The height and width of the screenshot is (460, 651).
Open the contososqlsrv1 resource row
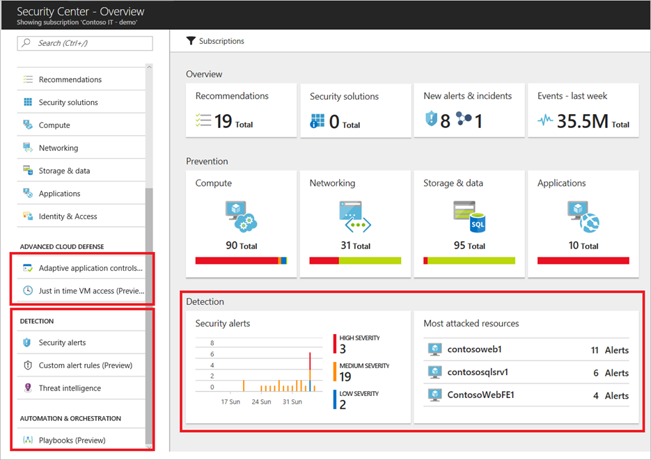point(526,372)
